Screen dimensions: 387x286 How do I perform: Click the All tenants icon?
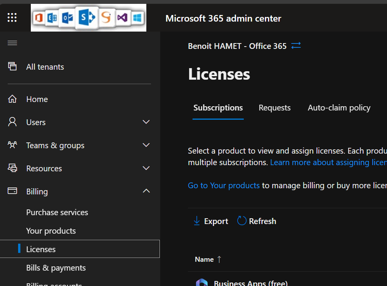point(12,67)
